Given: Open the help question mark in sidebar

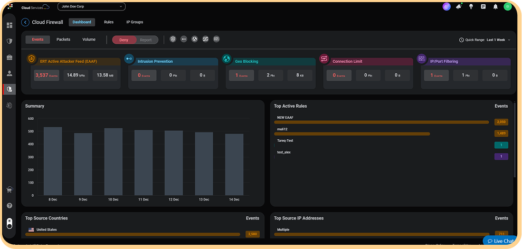Looking at the screenshot, I should point(9,205).
